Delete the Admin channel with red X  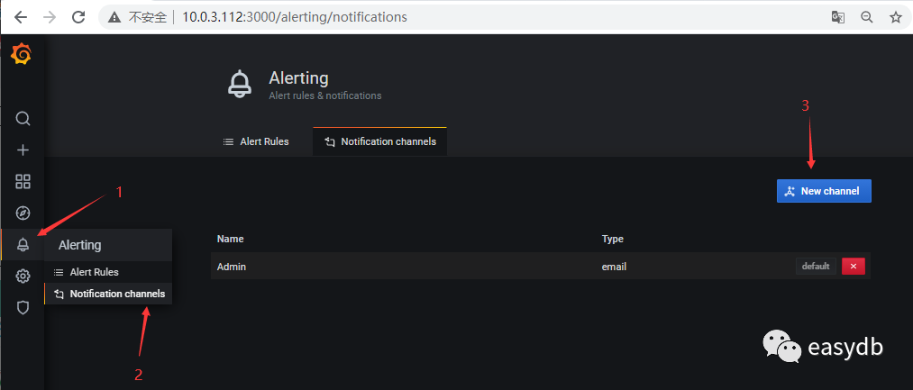click(854, 266)
